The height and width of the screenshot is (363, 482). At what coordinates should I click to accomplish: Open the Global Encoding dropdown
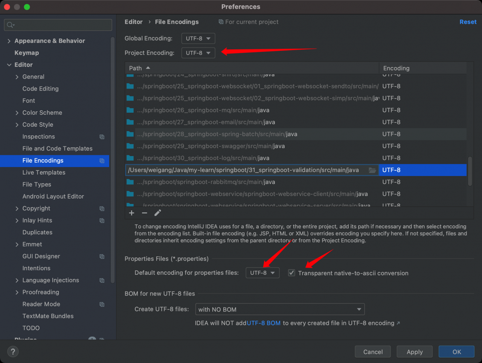tap(198, 38)
